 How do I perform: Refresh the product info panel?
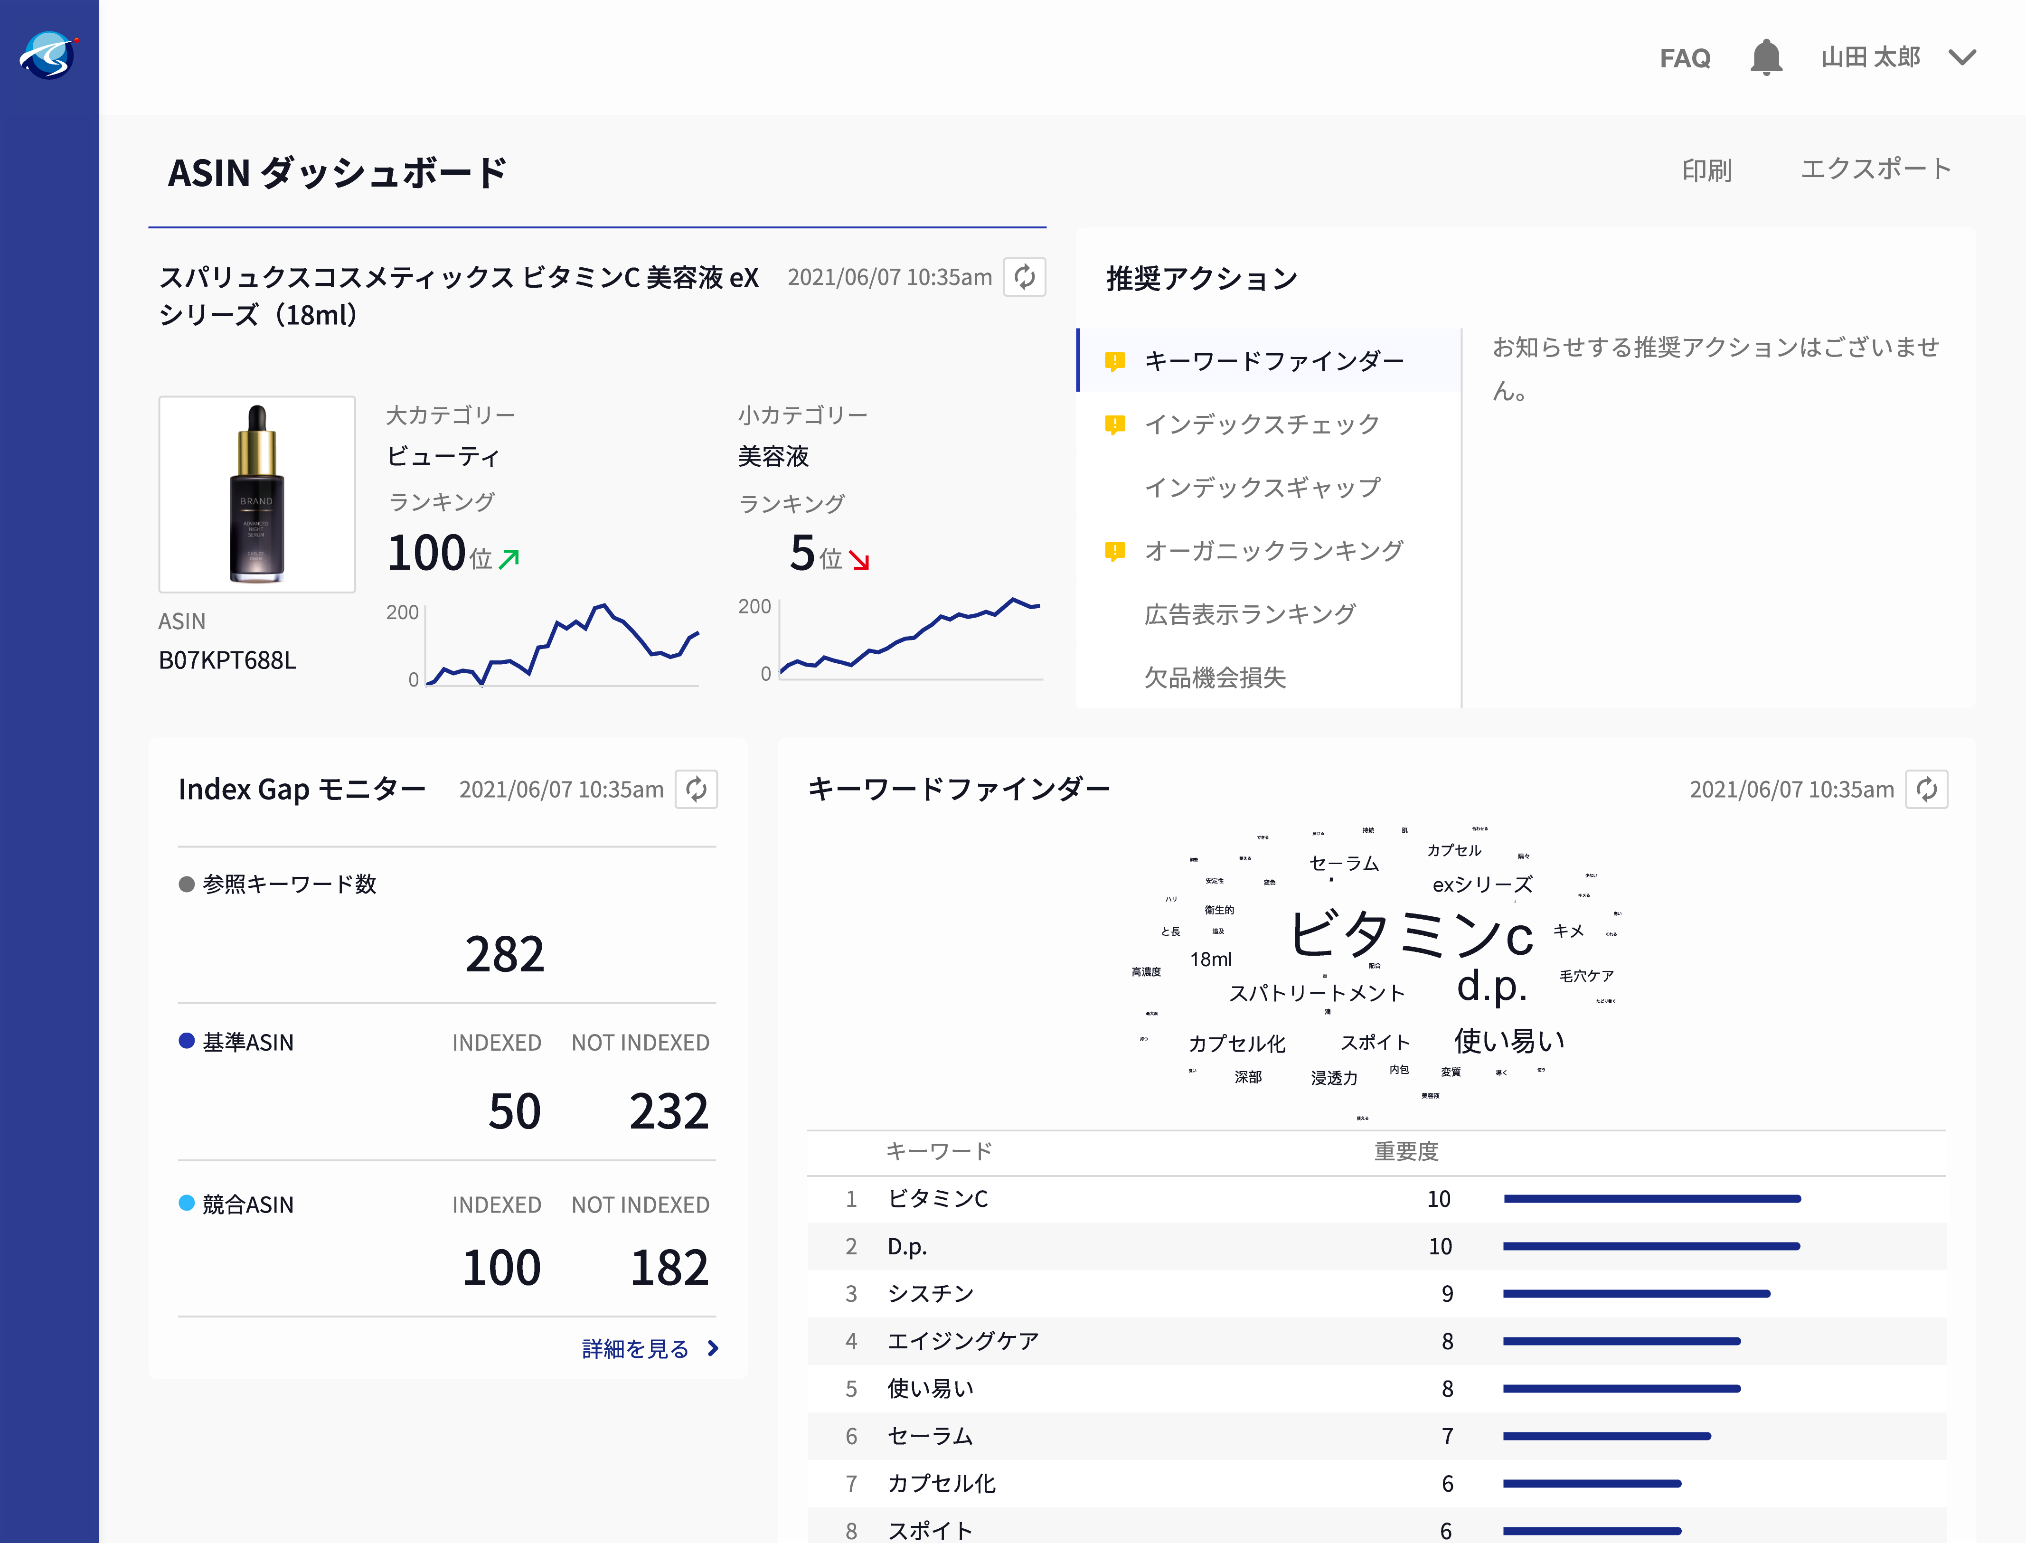coord(1024,276)
